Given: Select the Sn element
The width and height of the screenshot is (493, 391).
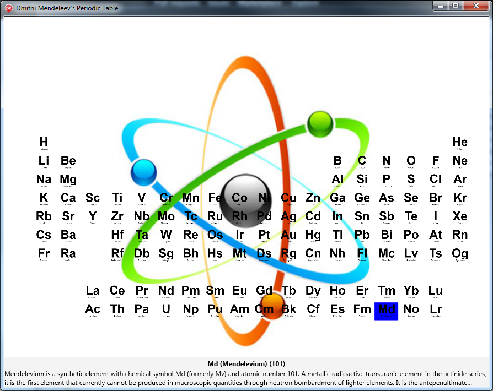Looking at the screenshot, I should pos(362,217).
